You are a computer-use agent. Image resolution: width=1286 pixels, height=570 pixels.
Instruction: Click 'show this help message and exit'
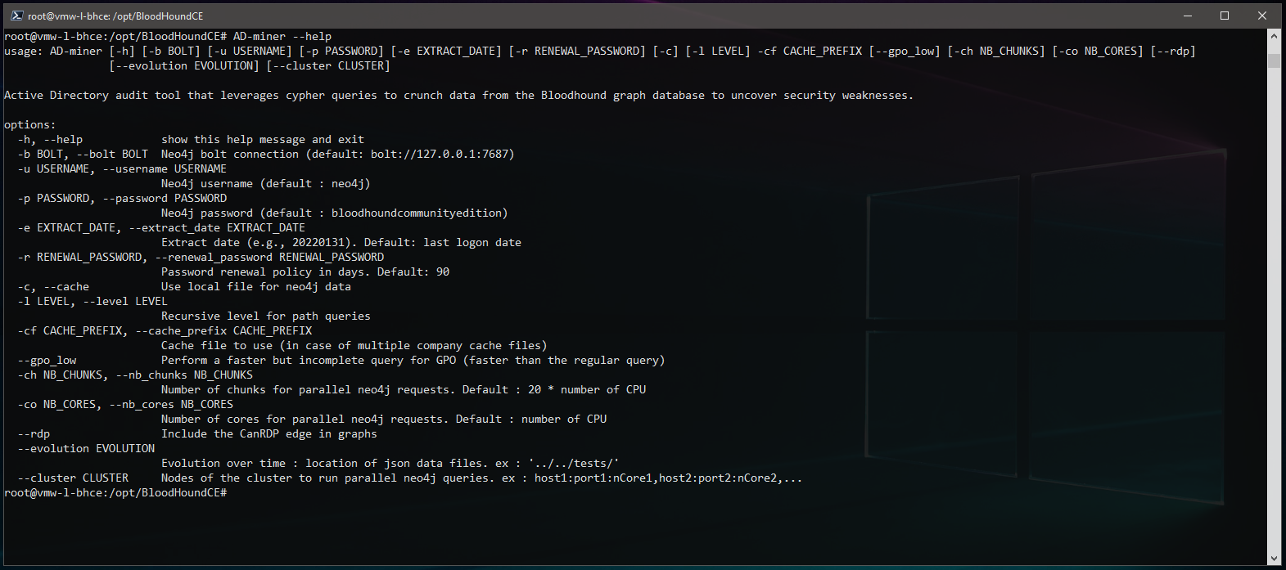(263, 139)
